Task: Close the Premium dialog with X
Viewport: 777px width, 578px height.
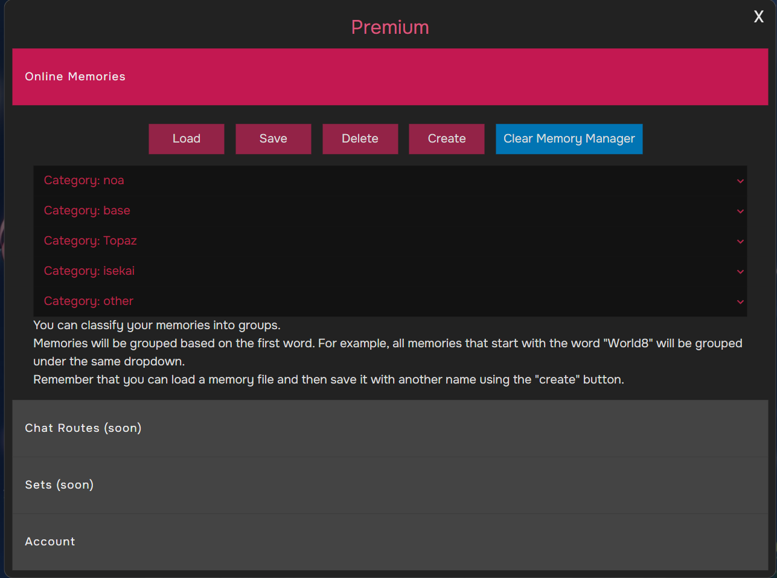Action: point(758,17)
